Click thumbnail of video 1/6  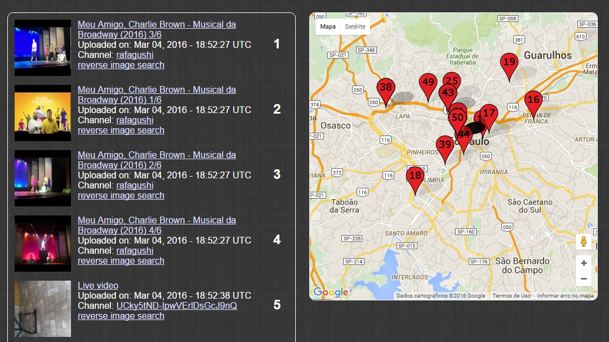[x=43, y=113]
